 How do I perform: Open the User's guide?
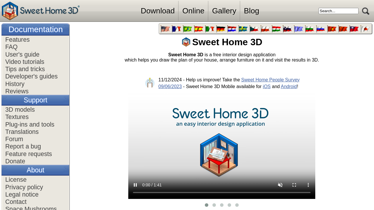point(22,55)
